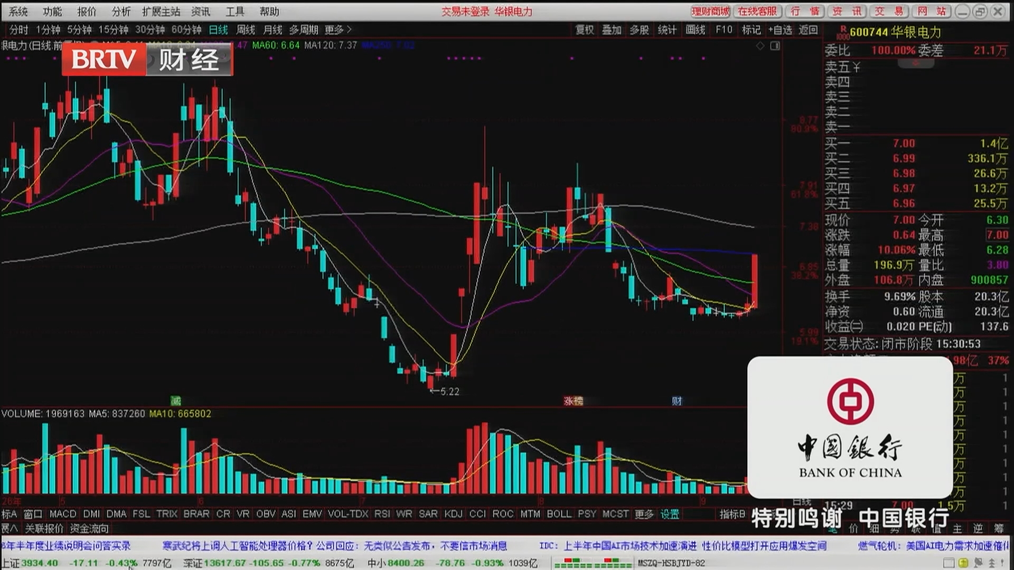Click the 标记 mark toolbar item
This screenshot has height=570, width=1014.
pyautogui.click(x=752, y=30)
